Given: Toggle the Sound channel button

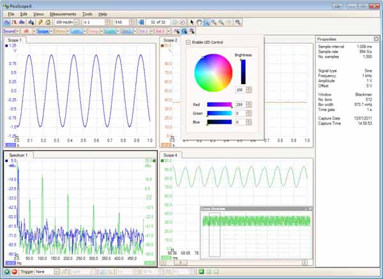Looking at the screenshot, I should (x=10, y=31).
